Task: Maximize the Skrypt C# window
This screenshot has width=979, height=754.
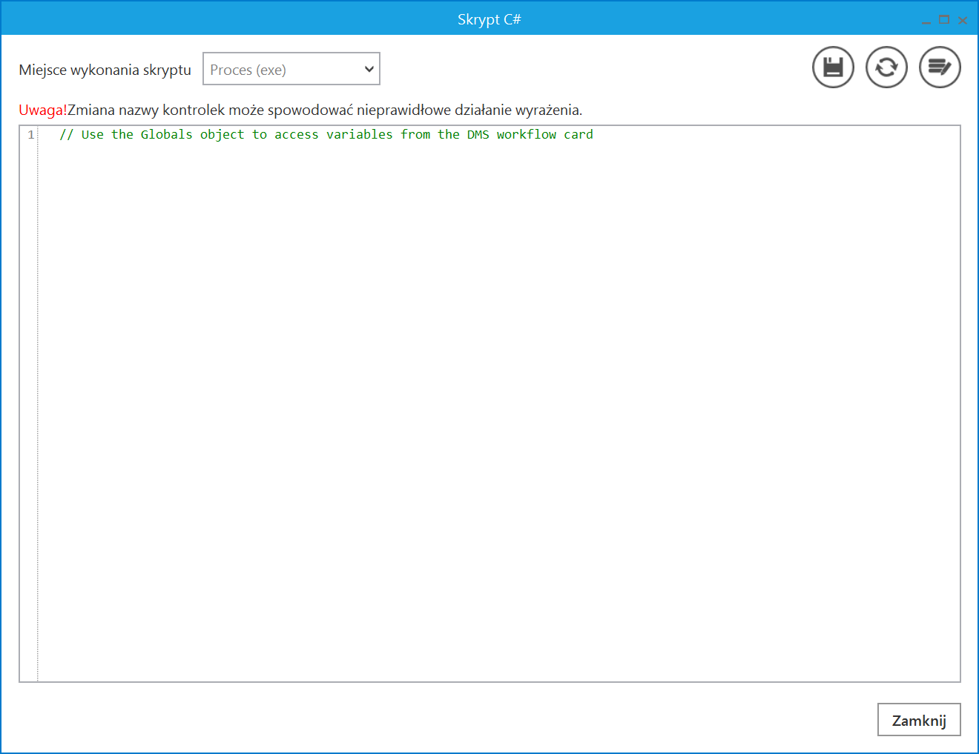Action: pos(944,20)
